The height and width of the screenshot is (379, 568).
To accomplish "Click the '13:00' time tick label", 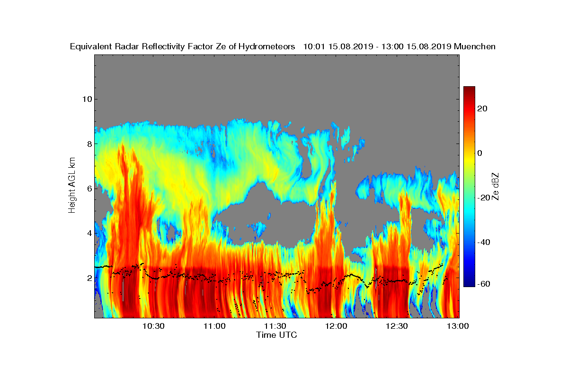I will point(457,326).
